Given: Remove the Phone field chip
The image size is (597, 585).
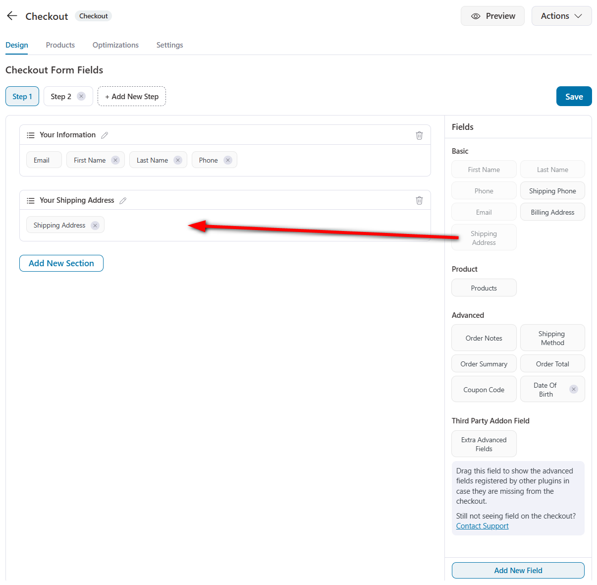Looking at the screenshot, I should [228, 160].
